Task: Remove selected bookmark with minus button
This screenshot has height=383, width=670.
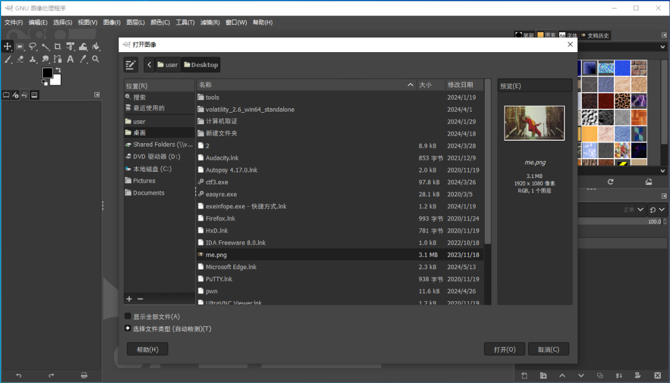Action: point(140,299)
